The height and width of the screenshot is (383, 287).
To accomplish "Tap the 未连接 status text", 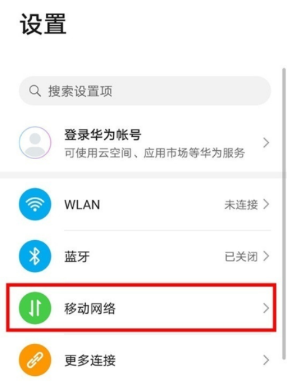I will tap(241, 204).
